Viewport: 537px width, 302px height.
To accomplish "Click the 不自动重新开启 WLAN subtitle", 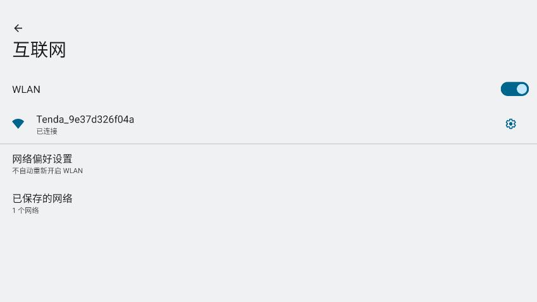I will (x=47, y=171).
